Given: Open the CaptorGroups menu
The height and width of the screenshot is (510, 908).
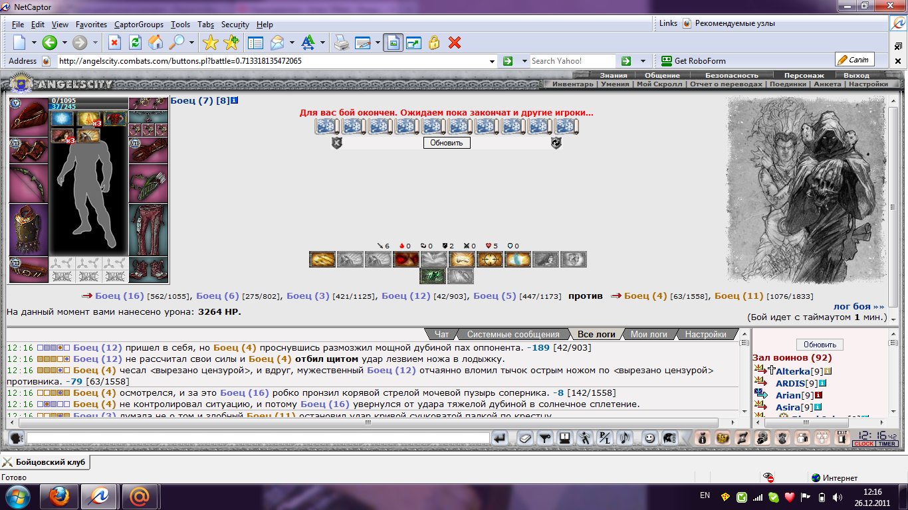Looking at the screenshot, I should (x=138, y=25).
